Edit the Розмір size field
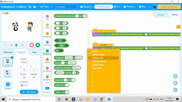The image size is (182, 102). click(24, 77)
